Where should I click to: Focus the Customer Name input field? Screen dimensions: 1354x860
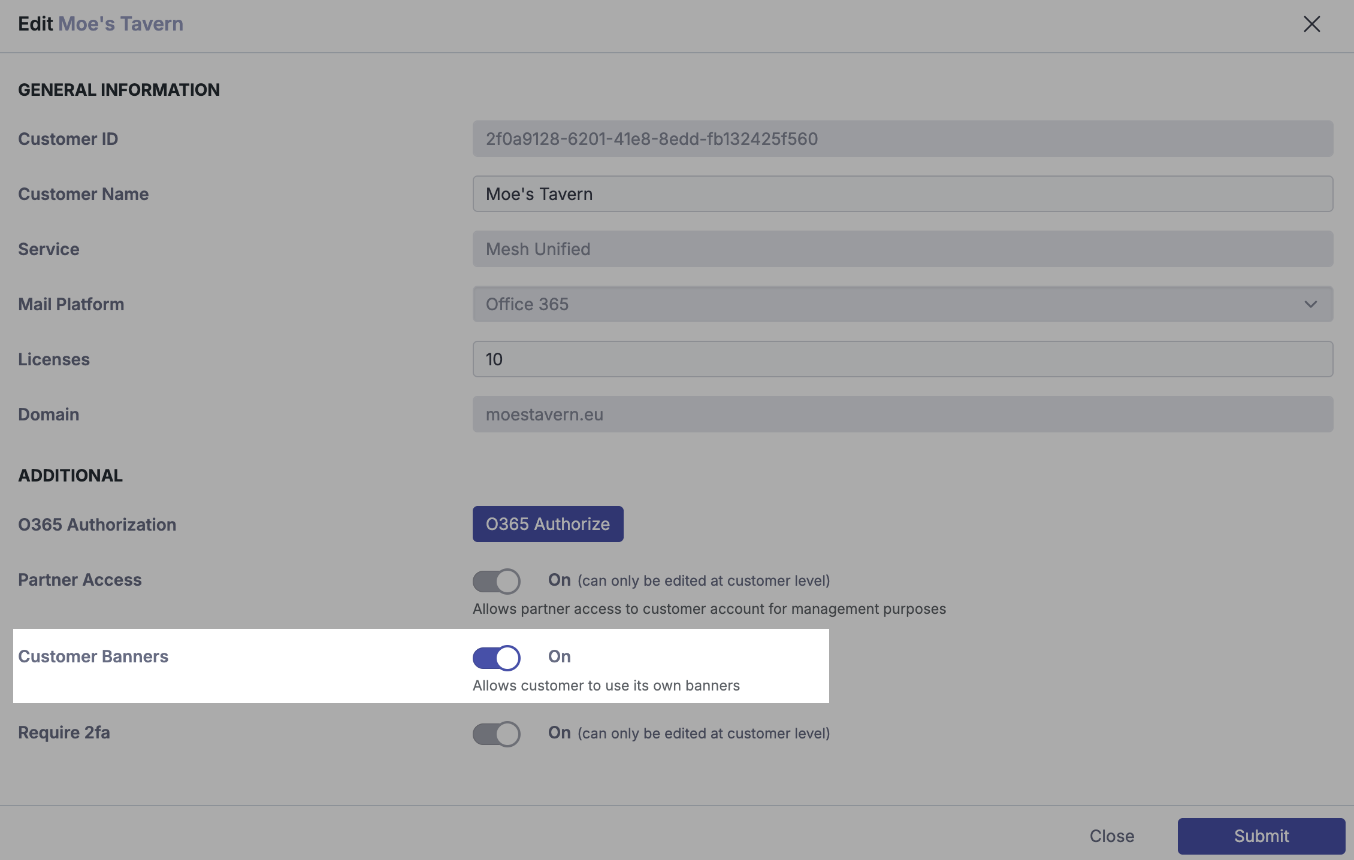(902, 194)
